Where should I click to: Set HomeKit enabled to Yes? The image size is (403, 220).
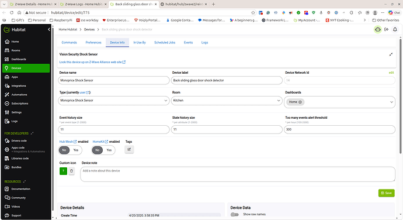109,150
